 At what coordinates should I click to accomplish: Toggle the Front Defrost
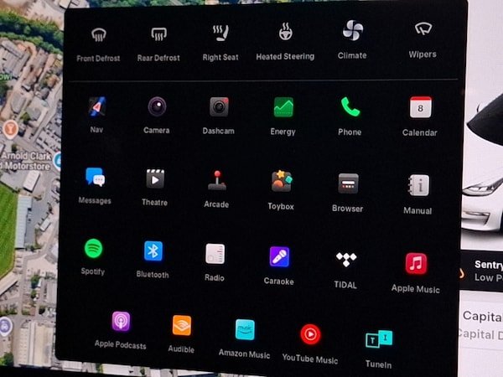pos(98,35)
